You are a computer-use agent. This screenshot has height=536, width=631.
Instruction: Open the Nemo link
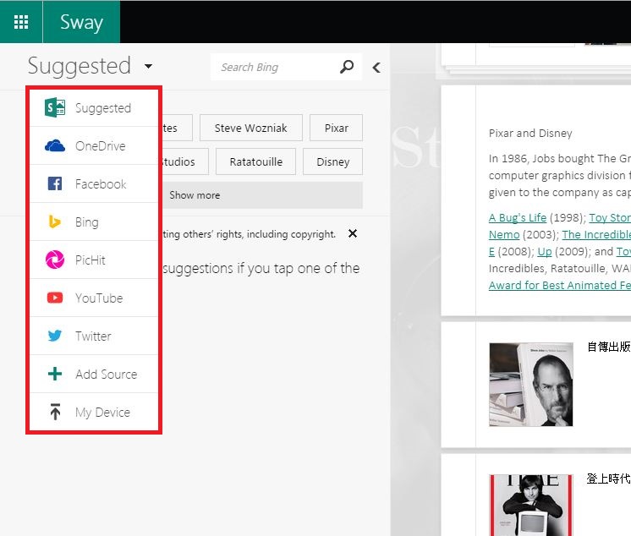pos(504,234)
